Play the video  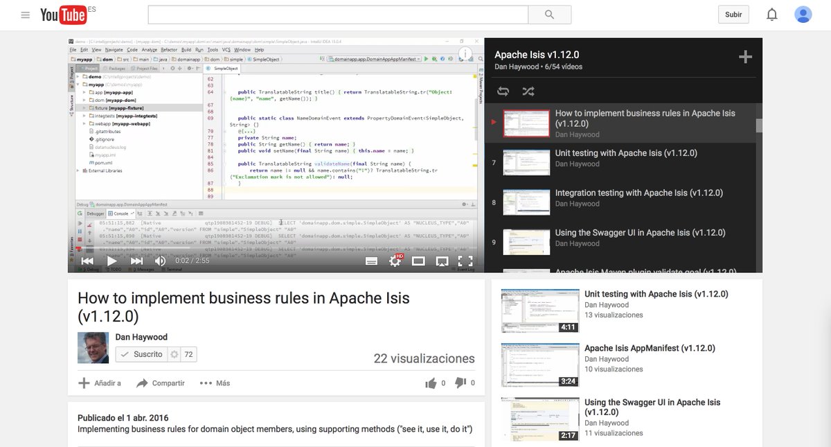coord(111,261)
